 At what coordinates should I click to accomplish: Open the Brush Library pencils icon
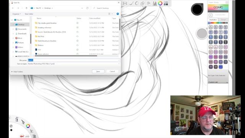point(154,3)
